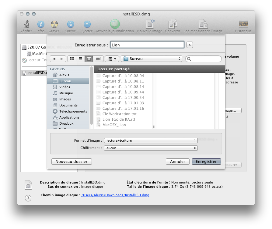Select Alexis home in favorites
Image resolution: width=272 pixels, height=229 pixels.
[x=68, y=75]
